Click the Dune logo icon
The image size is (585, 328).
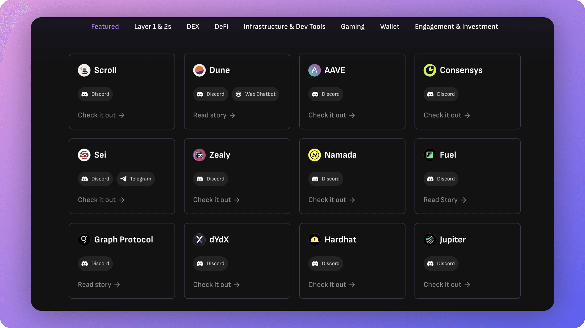click(x=199, y=70)
